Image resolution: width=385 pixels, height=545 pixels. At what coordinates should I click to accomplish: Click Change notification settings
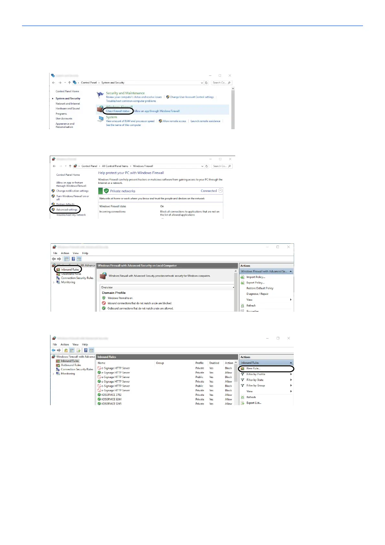[72, 191]
